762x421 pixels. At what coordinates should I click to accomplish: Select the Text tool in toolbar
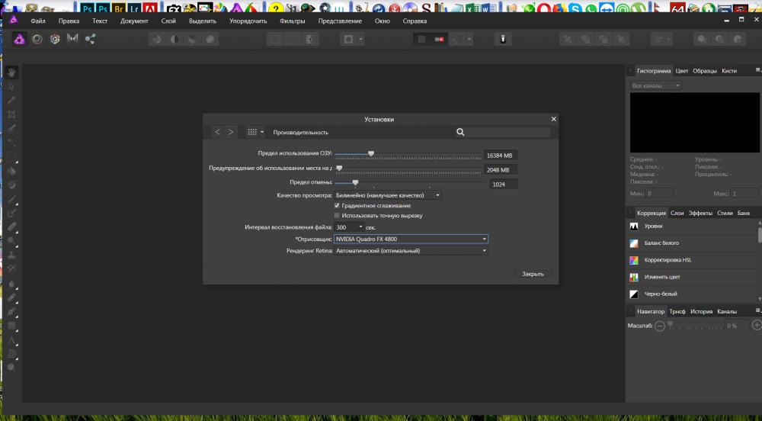(11, 340)
